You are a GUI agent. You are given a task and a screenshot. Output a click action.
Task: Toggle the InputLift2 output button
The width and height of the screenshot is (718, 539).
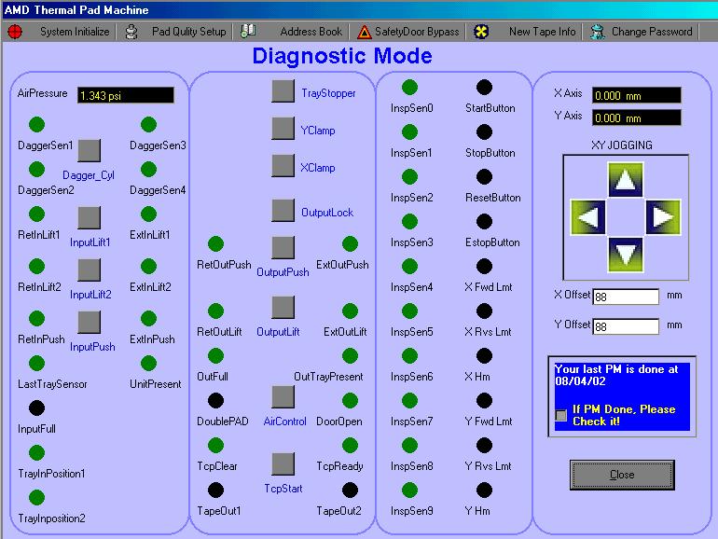pos(90,270)
